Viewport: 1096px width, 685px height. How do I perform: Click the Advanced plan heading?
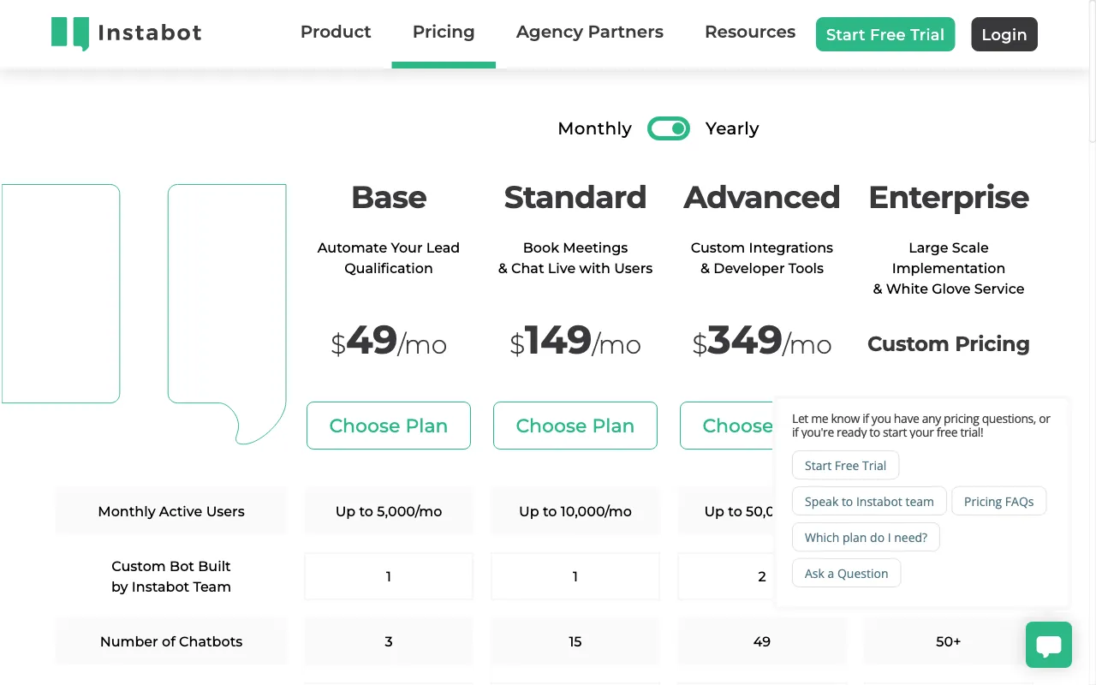click(x=762, y=198)
